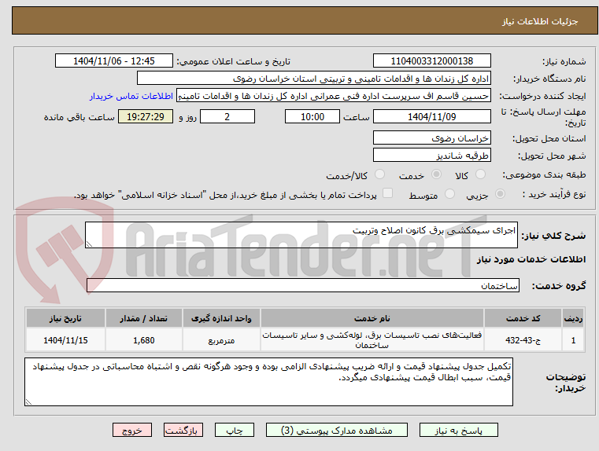Click the واحد اندازه گیری column header

221,318
